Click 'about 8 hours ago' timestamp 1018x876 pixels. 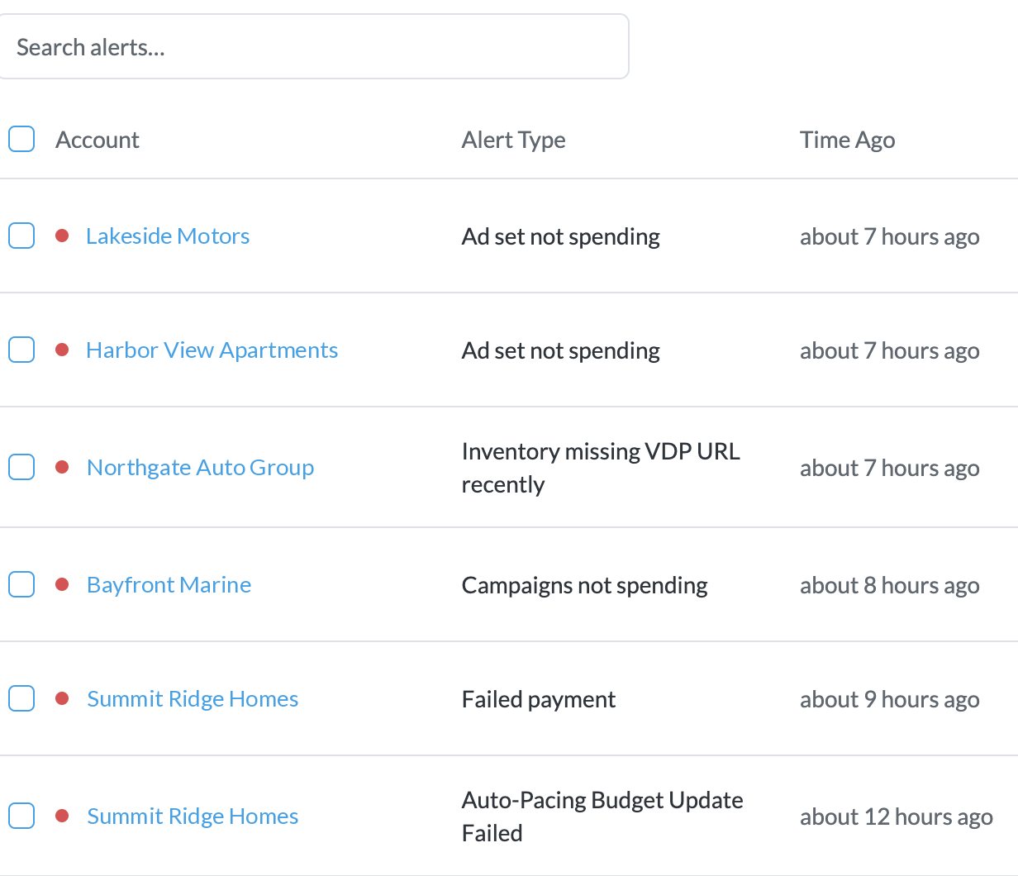pyautogui.click(x=889, y=586)
